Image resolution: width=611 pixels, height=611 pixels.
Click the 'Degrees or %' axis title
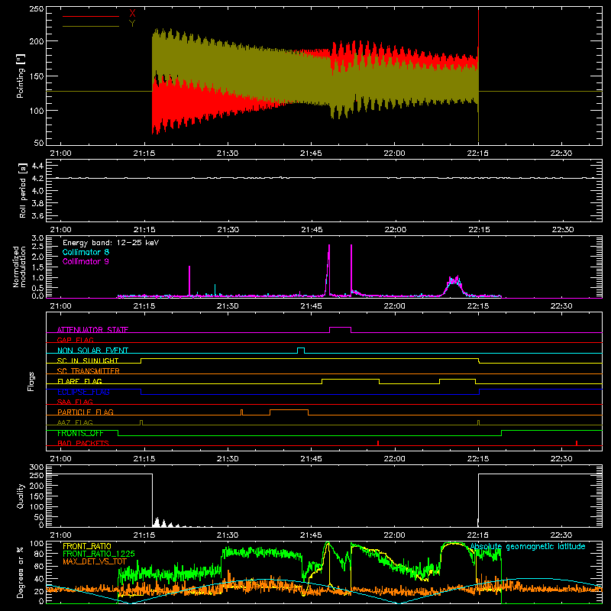click(x=21, y=572)
